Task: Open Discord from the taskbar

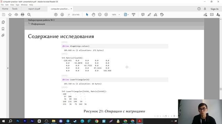Action: coord(61,121)
